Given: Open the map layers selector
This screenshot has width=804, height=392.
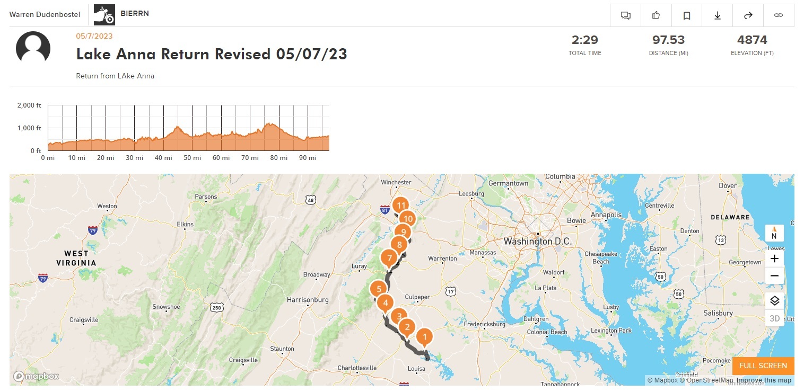Looking at the screenshot, I should (774, 301).
